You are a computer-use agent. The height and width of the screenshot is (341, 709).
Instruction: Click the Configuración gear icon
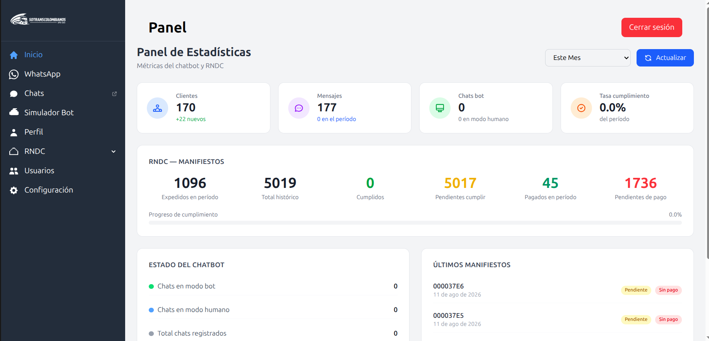[14, 190]
